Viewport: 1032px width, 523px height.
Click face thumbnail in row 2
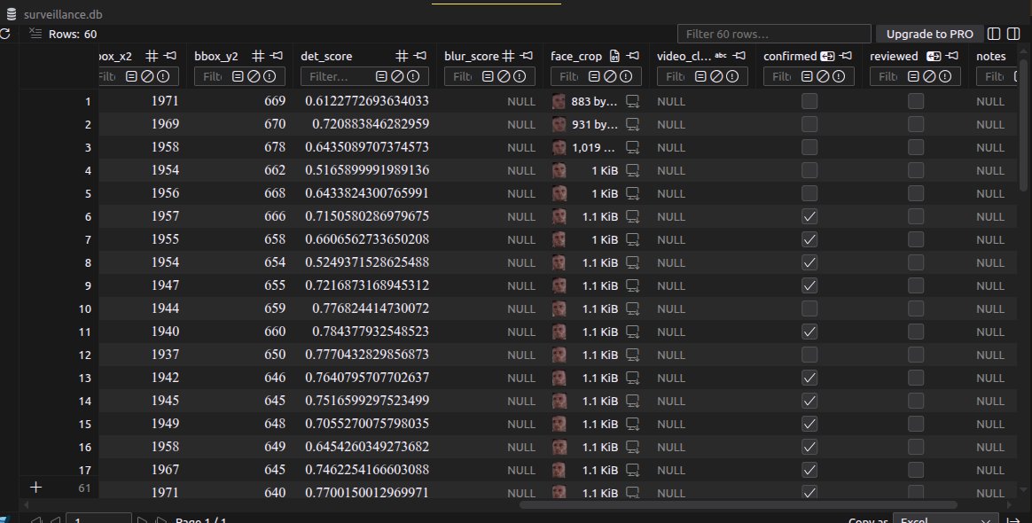pyautogui.click(x=559, y=124)
